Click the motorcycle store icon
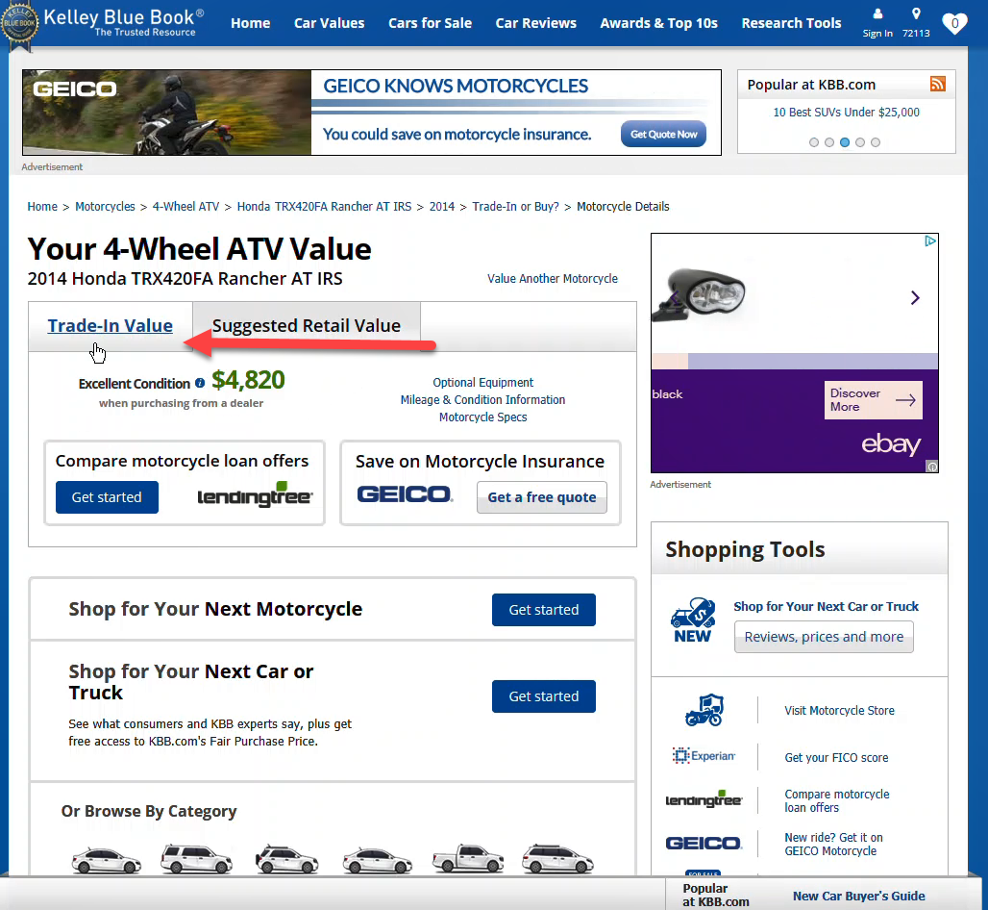 tap(704, 710)
